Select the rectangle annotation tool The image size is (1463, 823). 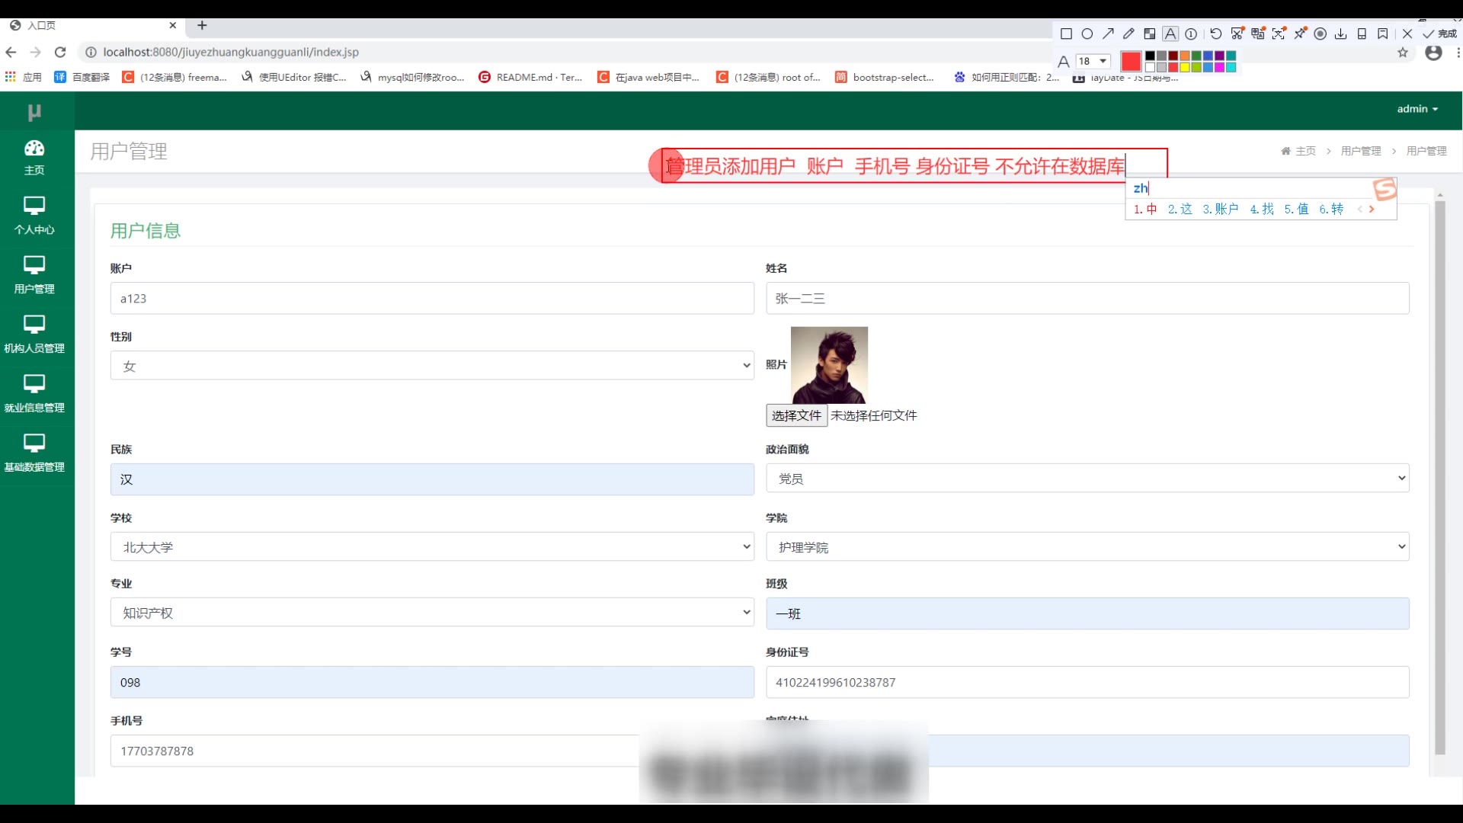pos(1066,34)
